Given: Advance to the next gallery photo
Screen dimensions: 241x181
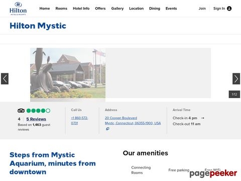Looking at the screenshot, I should [x=236, y=78].
